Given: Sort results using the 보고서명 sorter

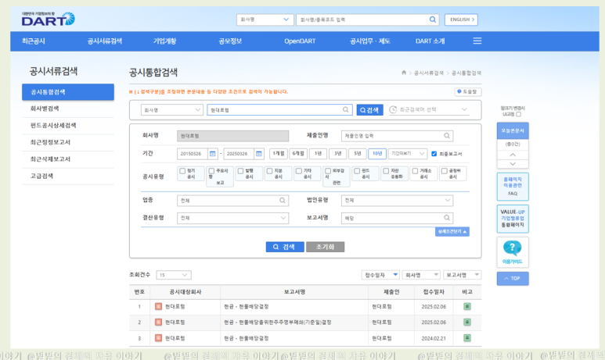Looking at the screenshot, I should 462,275.
